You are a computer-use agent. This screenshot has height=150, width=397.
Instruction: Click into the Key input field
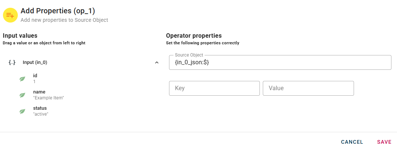coord(214,88)
